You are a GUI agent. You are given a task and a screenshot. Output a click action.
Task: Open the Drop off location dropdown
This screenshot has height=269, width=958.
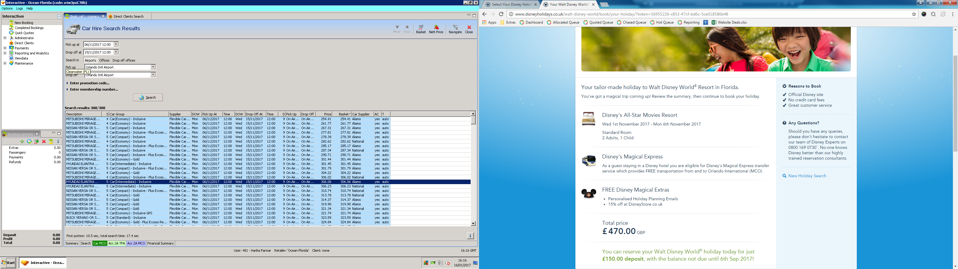153,75
